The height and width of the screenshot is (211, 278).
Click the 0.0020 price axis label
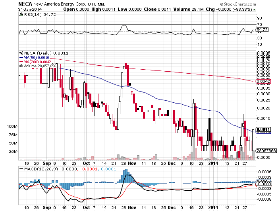(264, 108)
